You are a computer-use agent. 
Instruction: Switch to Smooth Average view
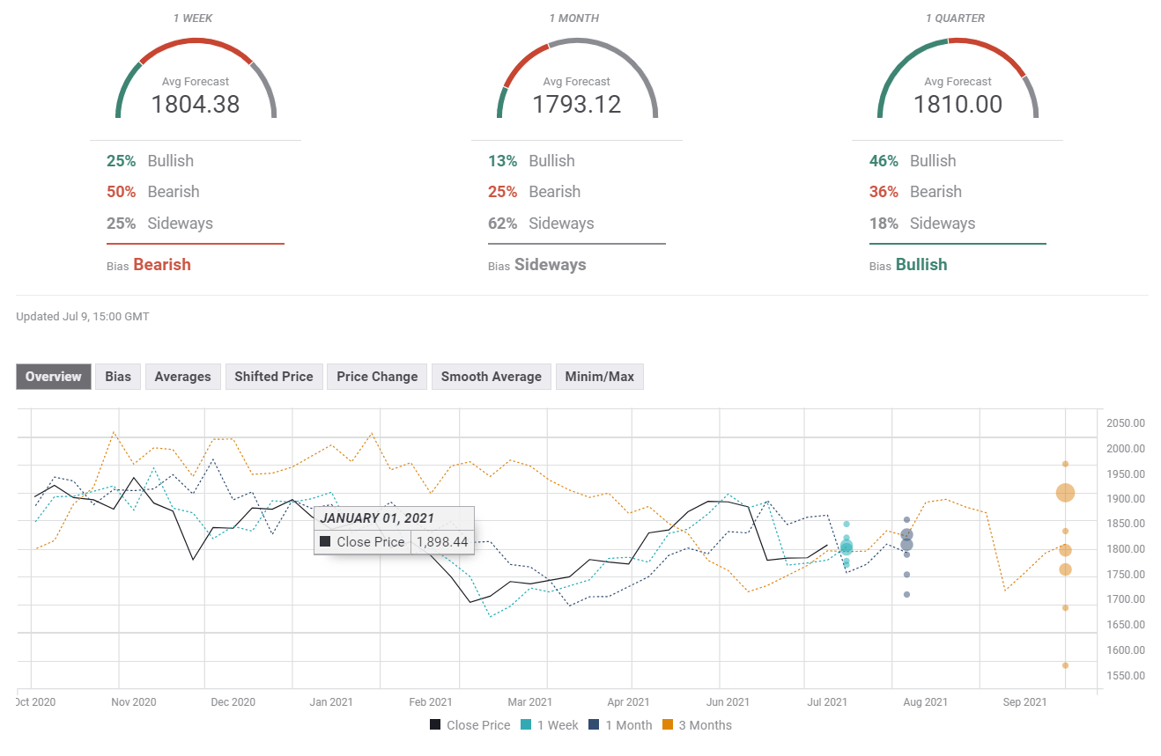(x=491, y=377)
